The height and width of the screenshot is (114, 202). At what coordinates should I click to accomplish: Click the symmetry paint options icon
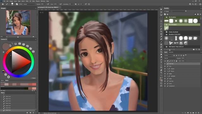click(x=89, y=4)
